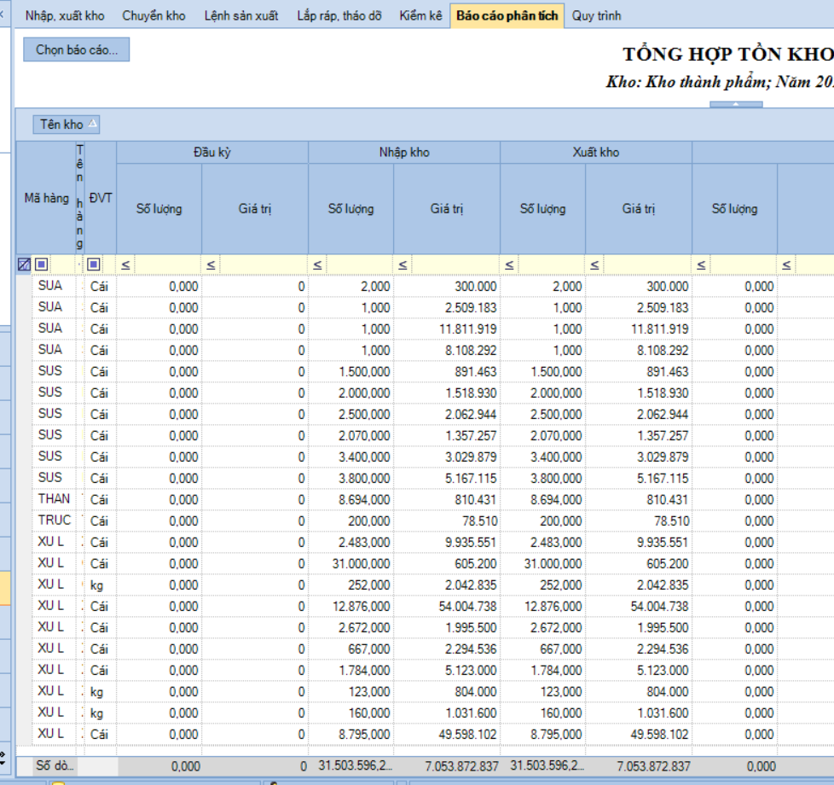Click the Số dò... footer summary cell
Viewport: 834px width, 785px height.
point(55,766)
